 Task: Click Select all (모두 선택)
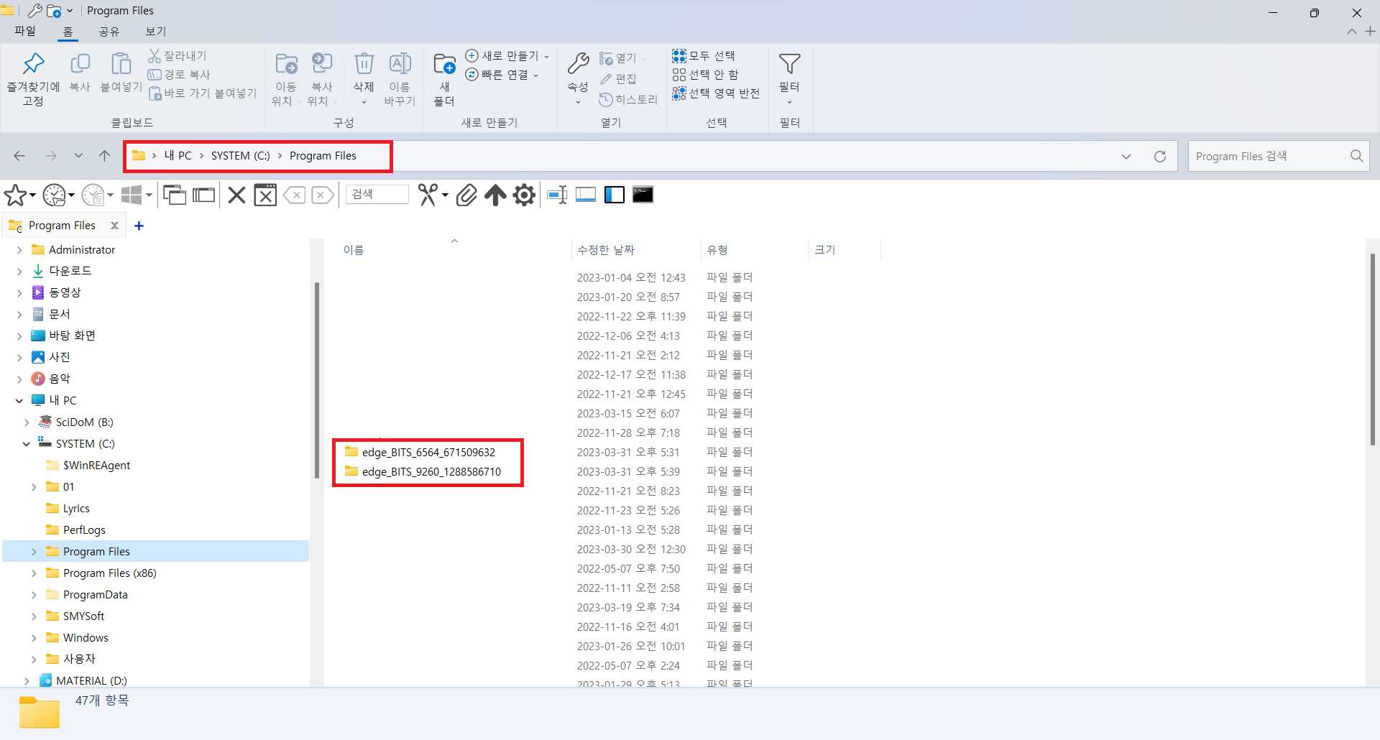click(704, 55)
